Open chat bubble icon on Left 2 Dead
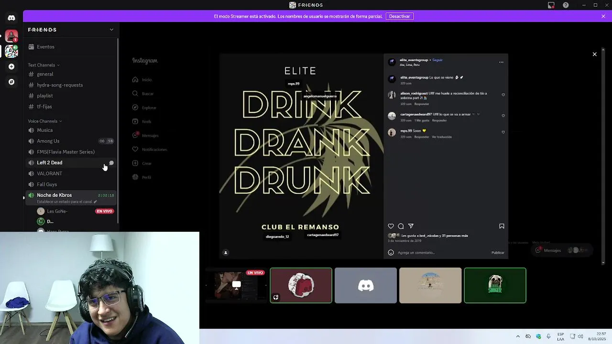Viewport: 612px width, 344px height. click(x=111, y=163)
